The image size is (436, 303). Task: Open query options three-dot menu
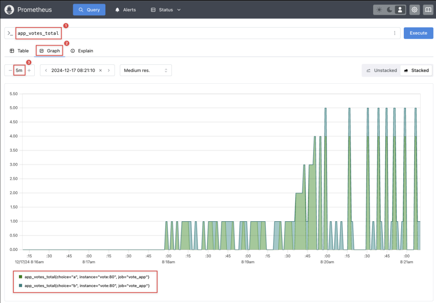[x=395, y=33]
